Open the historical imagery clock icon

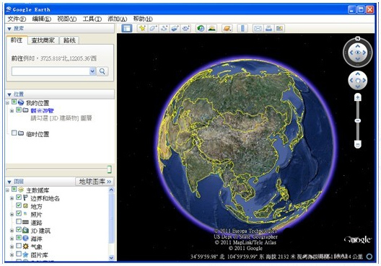[x=201, y=28]
